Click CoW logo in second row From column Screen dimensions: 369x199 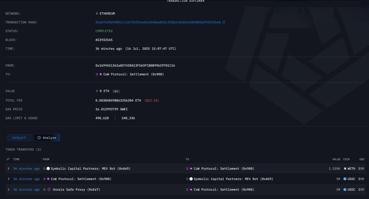[48, 179]
